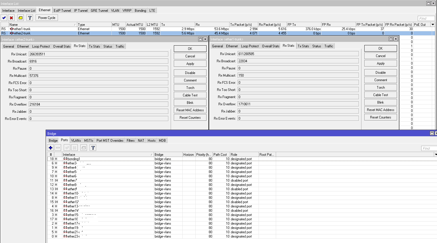Select the Port MST Overrides tab
The height and width of the screenshot is (243, 437).
click(x=110, y=141)
